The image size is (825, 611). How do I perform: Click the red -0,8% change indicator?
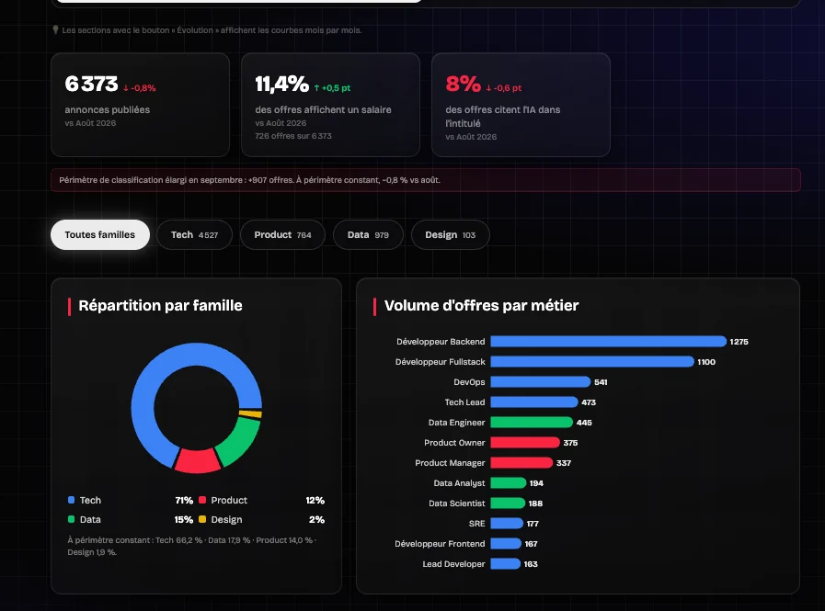[140, 88]
